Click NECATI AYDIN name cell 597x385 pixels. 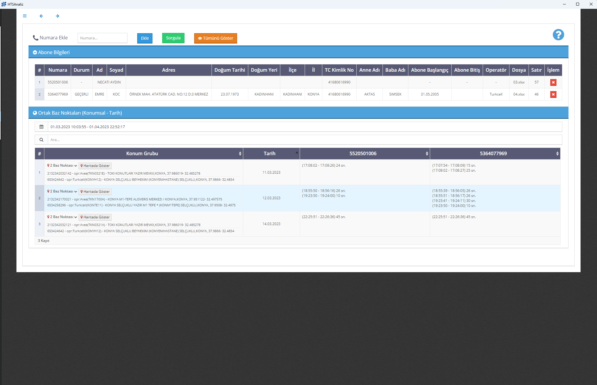tap(109, 82)
